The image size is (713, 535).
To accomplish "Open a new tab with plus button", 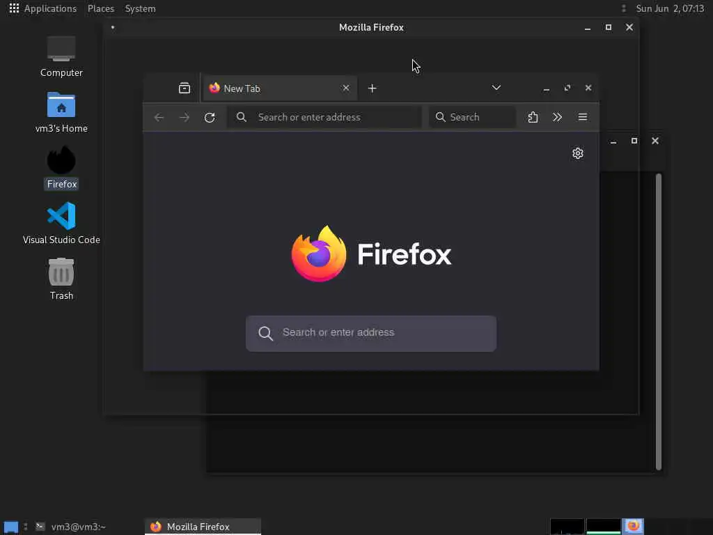I will coord(372,88).
